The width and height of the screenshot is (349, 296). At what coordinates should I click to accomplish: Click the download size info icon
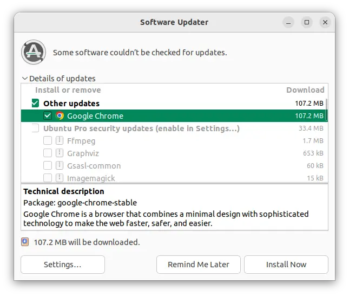[x=25, y=242]
